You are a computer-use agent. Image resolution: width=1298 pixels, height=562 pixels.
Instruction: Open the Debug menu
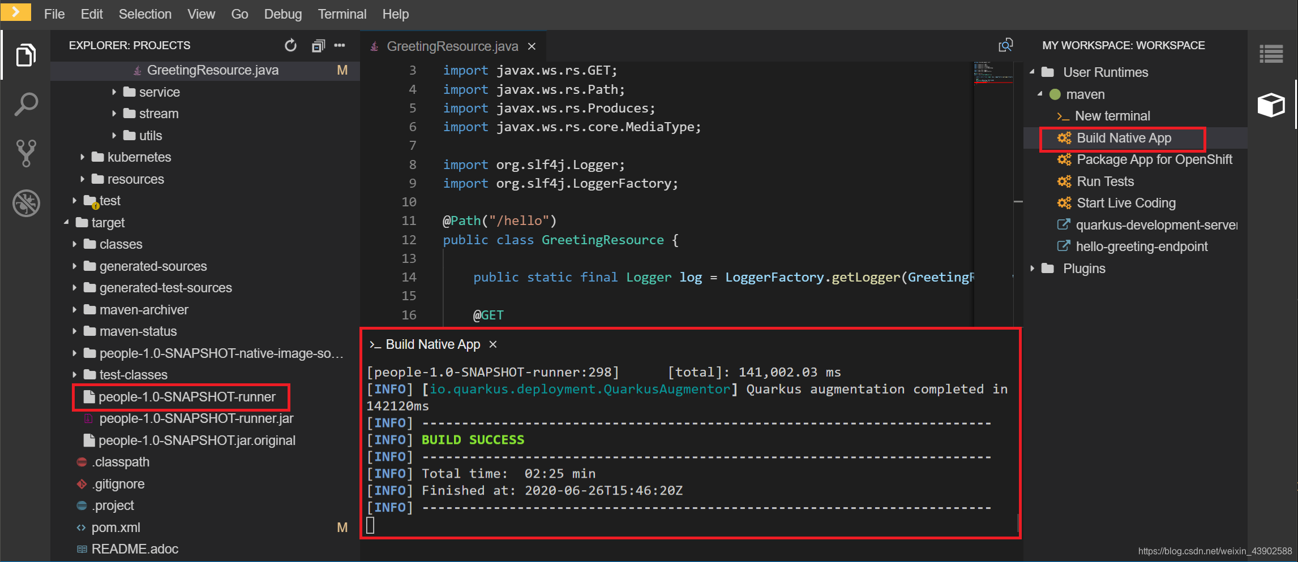click(x=282, y=14)
